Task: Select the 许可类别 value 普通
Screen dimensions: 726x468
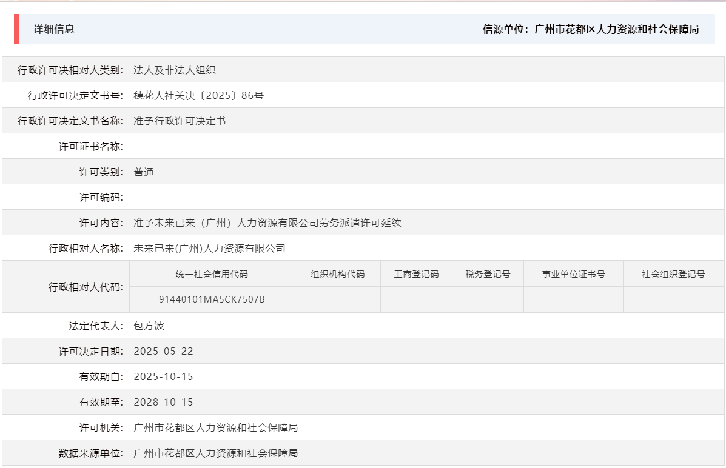Action: pyautogui.click(x=143, y=172)
